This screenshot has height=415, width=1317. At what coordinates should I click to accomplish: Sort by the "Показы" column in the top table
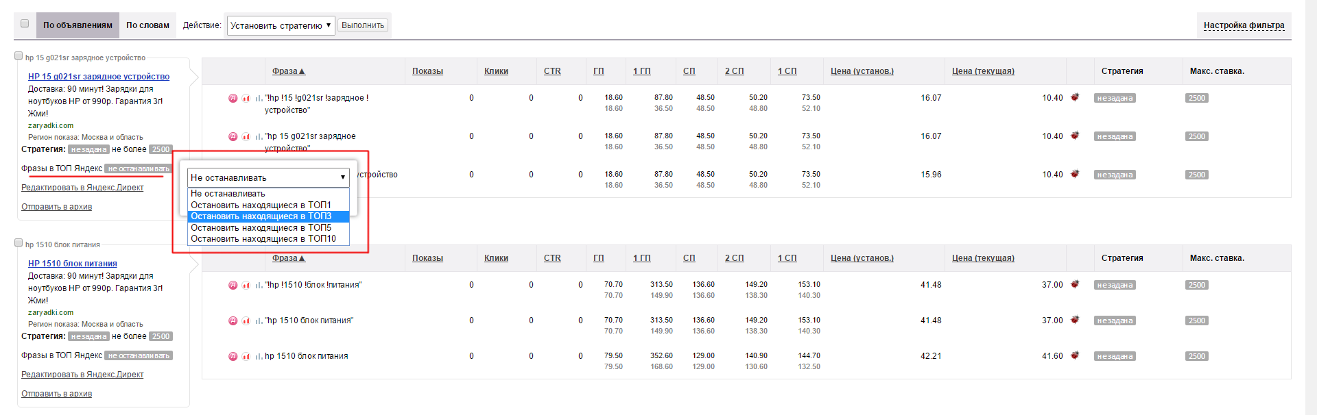[427, 71]
